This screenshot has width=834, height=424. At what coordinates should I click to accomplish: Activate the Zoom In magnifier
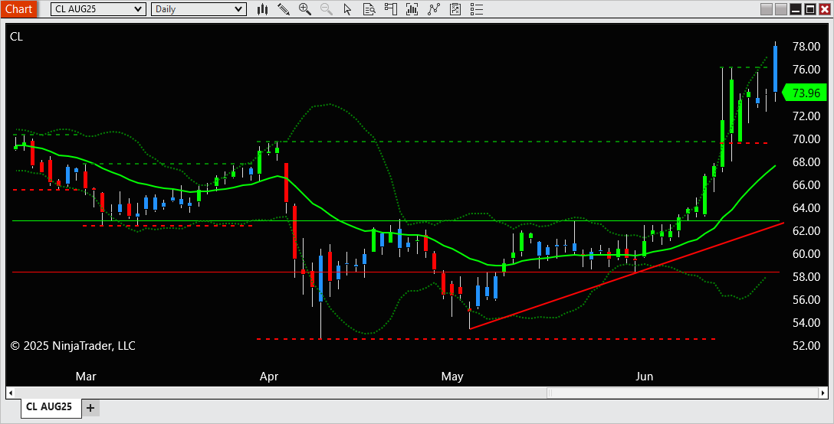coord(305,9)
